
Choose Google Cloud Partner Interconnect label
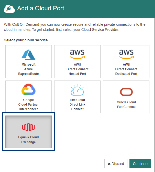click(x=28, y=104)
